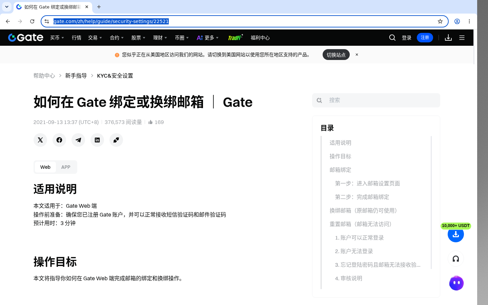
Task: Open the hamburger menu icon
Action: click(x=462, y=38)
